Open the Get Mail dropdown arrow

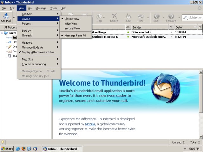coord(14,18)
